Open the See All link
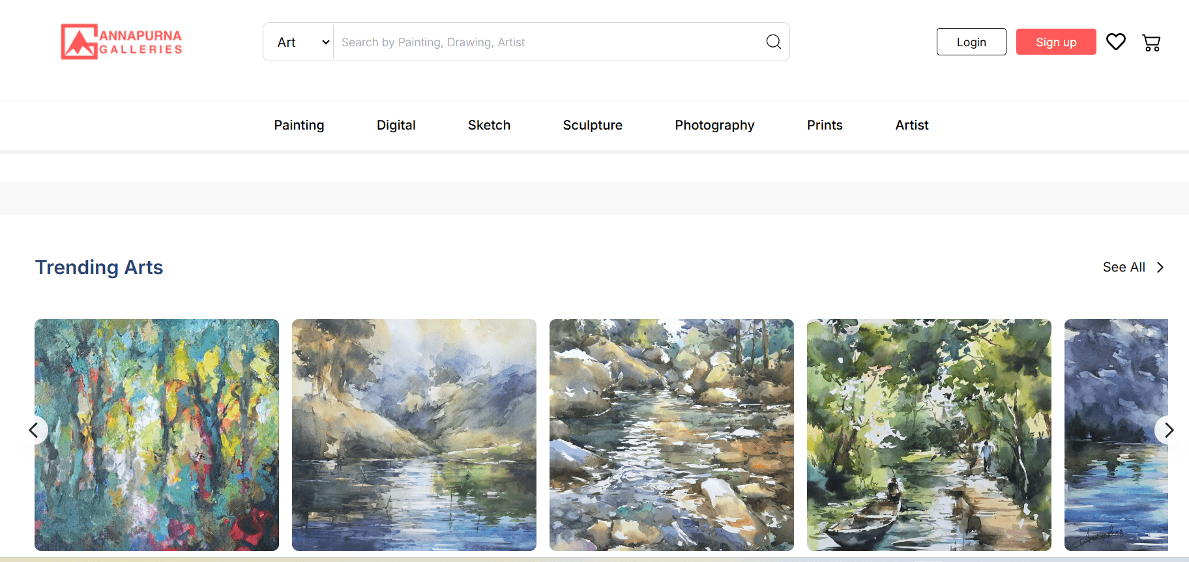This screenshot has width=1189, height=562. coord(1124,268)
